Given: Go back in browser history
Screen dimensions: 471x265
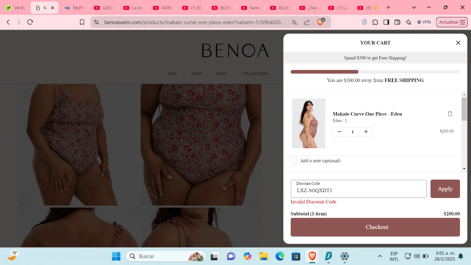Looking at the screenshot, I should tap(8, 22).
